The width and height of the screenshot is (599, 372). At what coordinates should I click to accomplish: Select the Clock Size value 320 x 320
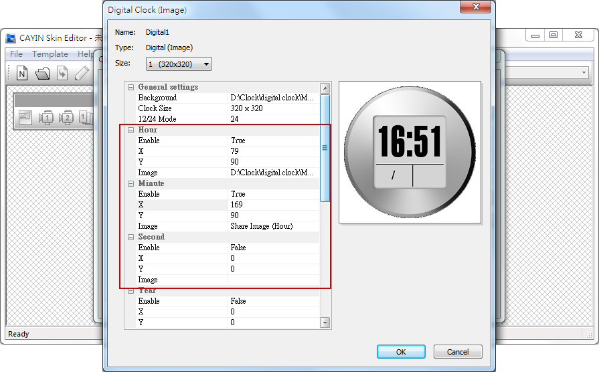tap(274, 108)
